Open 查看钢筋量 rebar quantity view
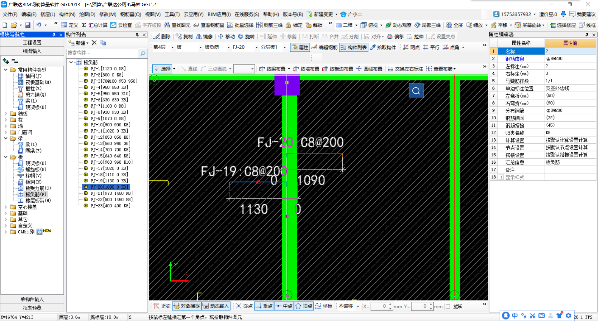Viewport: 598px width, 321px height. [x=209, y=25]
